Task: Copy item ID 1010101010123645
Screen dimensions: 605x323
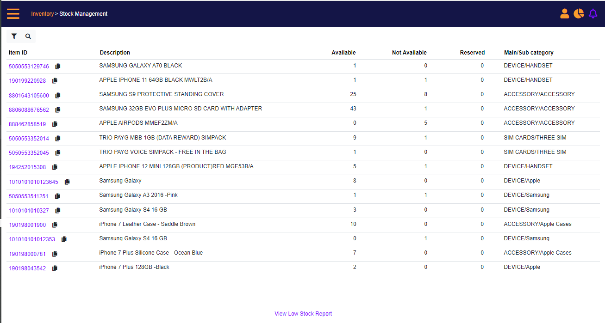Action: point(67,182)
